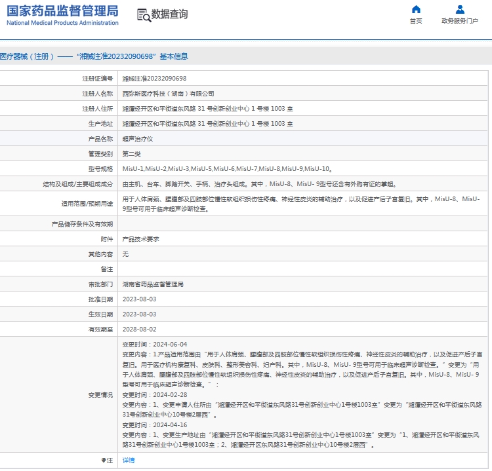The height and width of the screenshot is (471, 492).
Task: Click the 生效日期 label
Action: [100, 314]
